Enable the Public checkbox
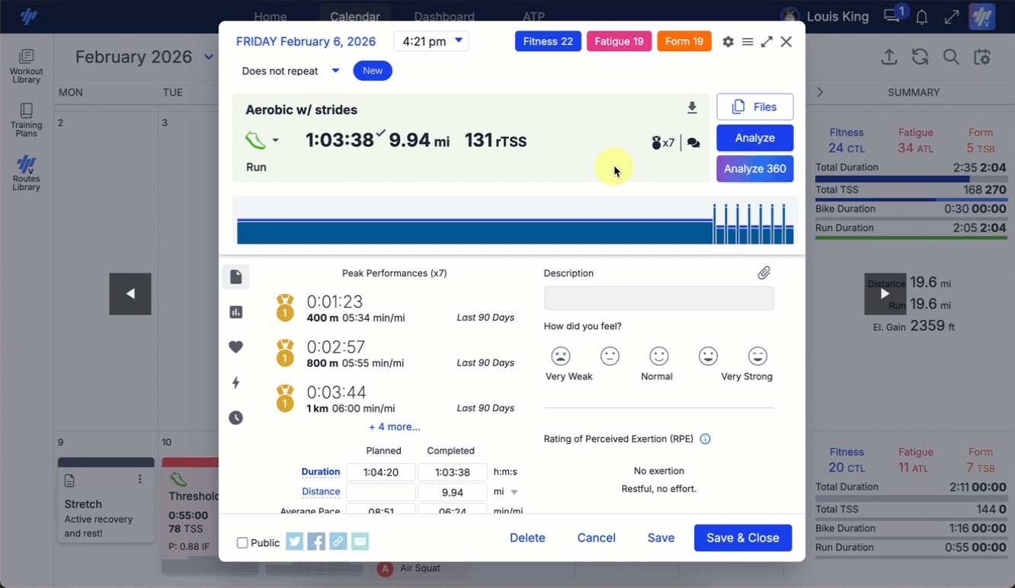1015x588 pixels. (x=242, y=543)
